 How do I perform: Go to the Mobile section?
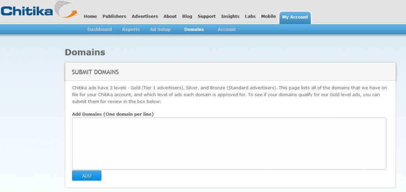pyautogui.click(x=268, y=17)
